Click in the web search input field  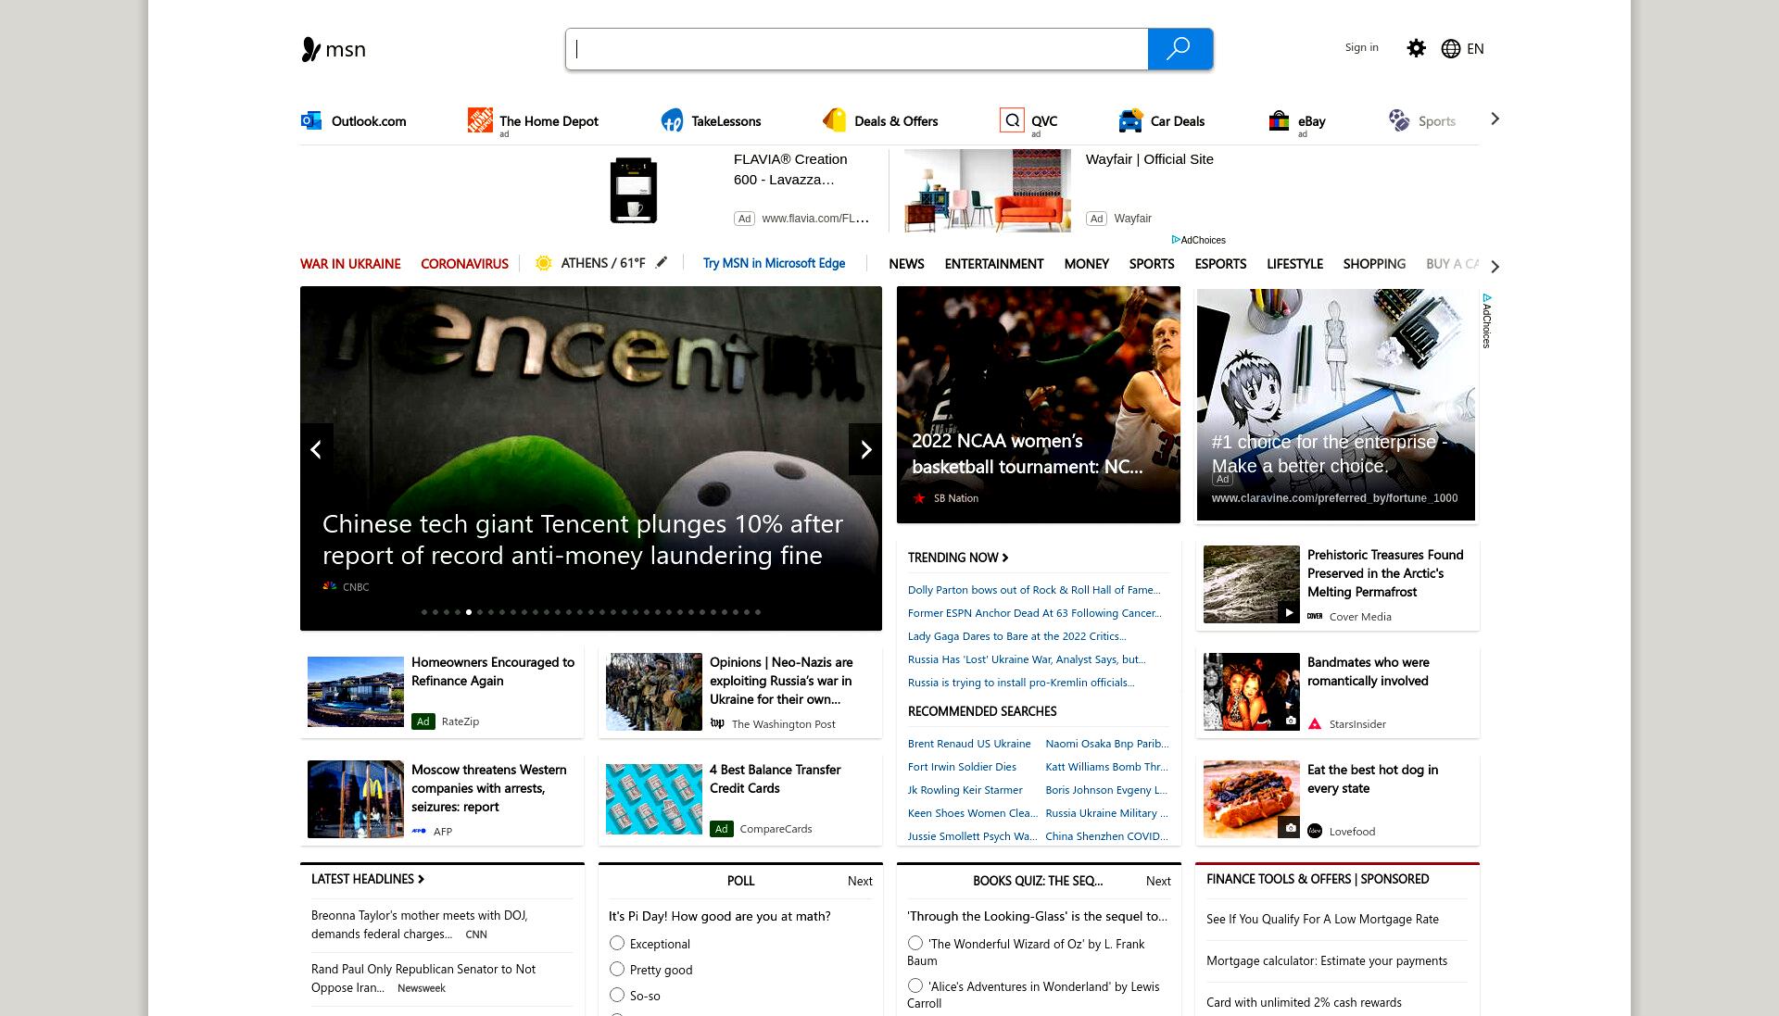click(x=856, y=49)
